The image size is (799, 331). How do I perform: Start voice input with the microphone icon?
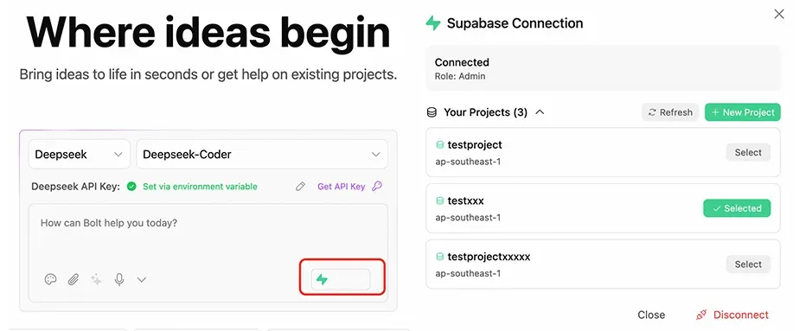pos(119,279)
